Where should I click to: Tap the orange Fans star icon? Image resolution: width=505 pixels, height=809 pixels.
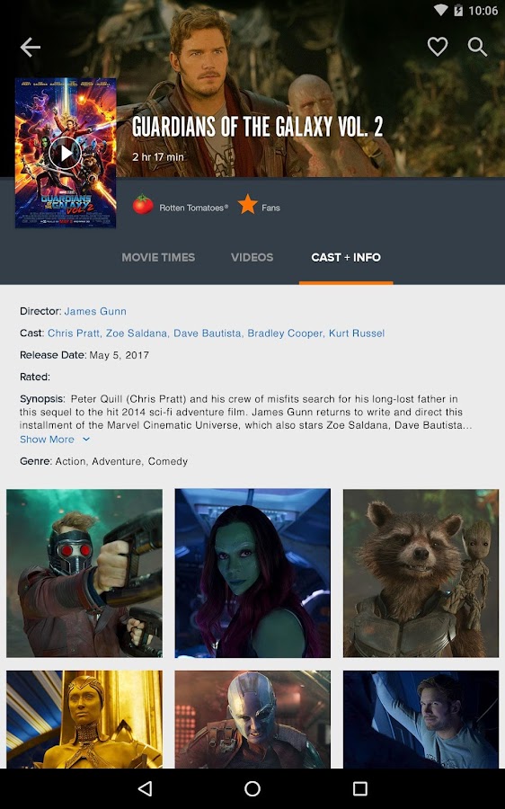point(248,204)
